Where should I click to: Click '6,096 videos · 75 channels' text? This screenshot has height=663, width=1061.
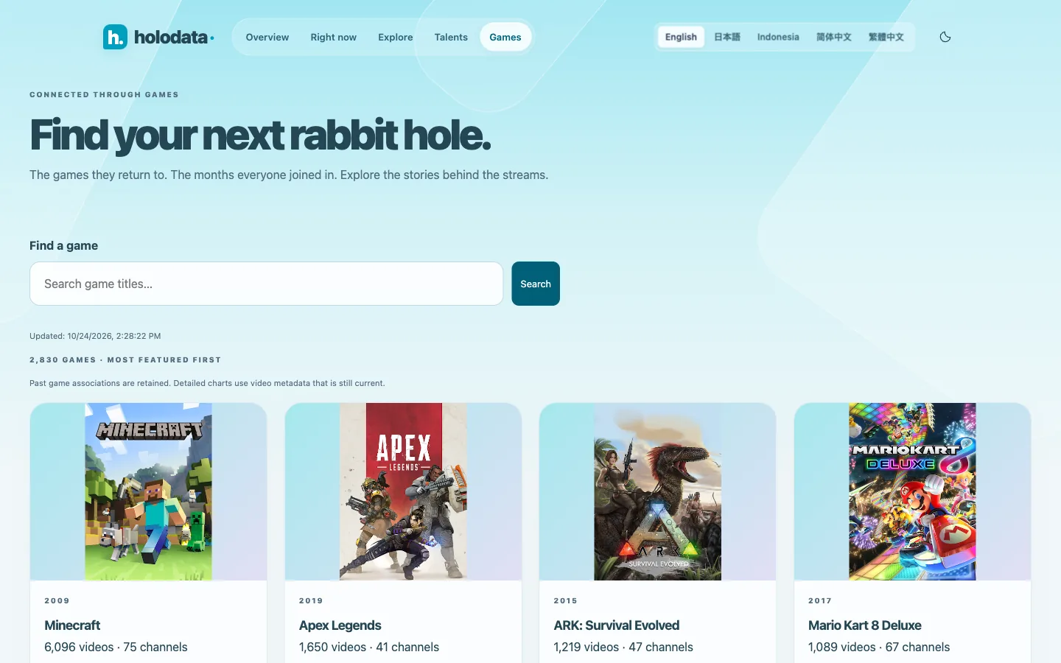[x=116, y=647]
